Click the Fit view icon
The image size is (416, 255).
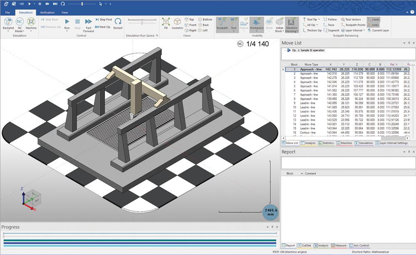coord(166,22)
